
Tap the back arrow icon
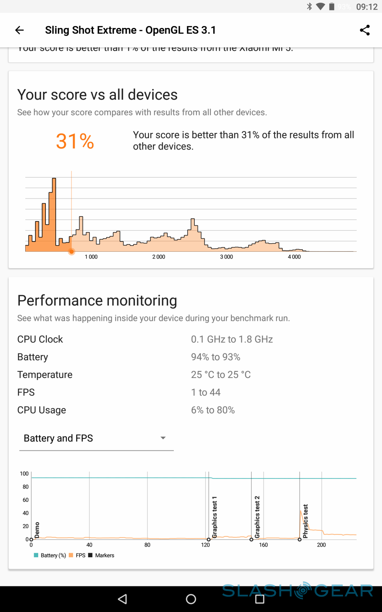[x=19, y=30]
